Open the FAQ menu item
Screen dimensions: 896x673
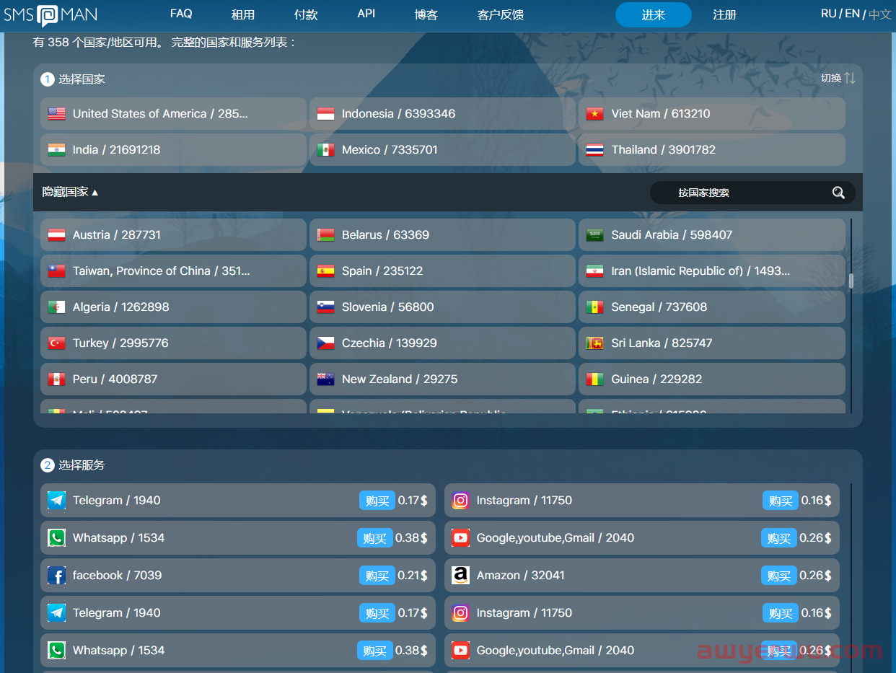(x=181, y=14)
